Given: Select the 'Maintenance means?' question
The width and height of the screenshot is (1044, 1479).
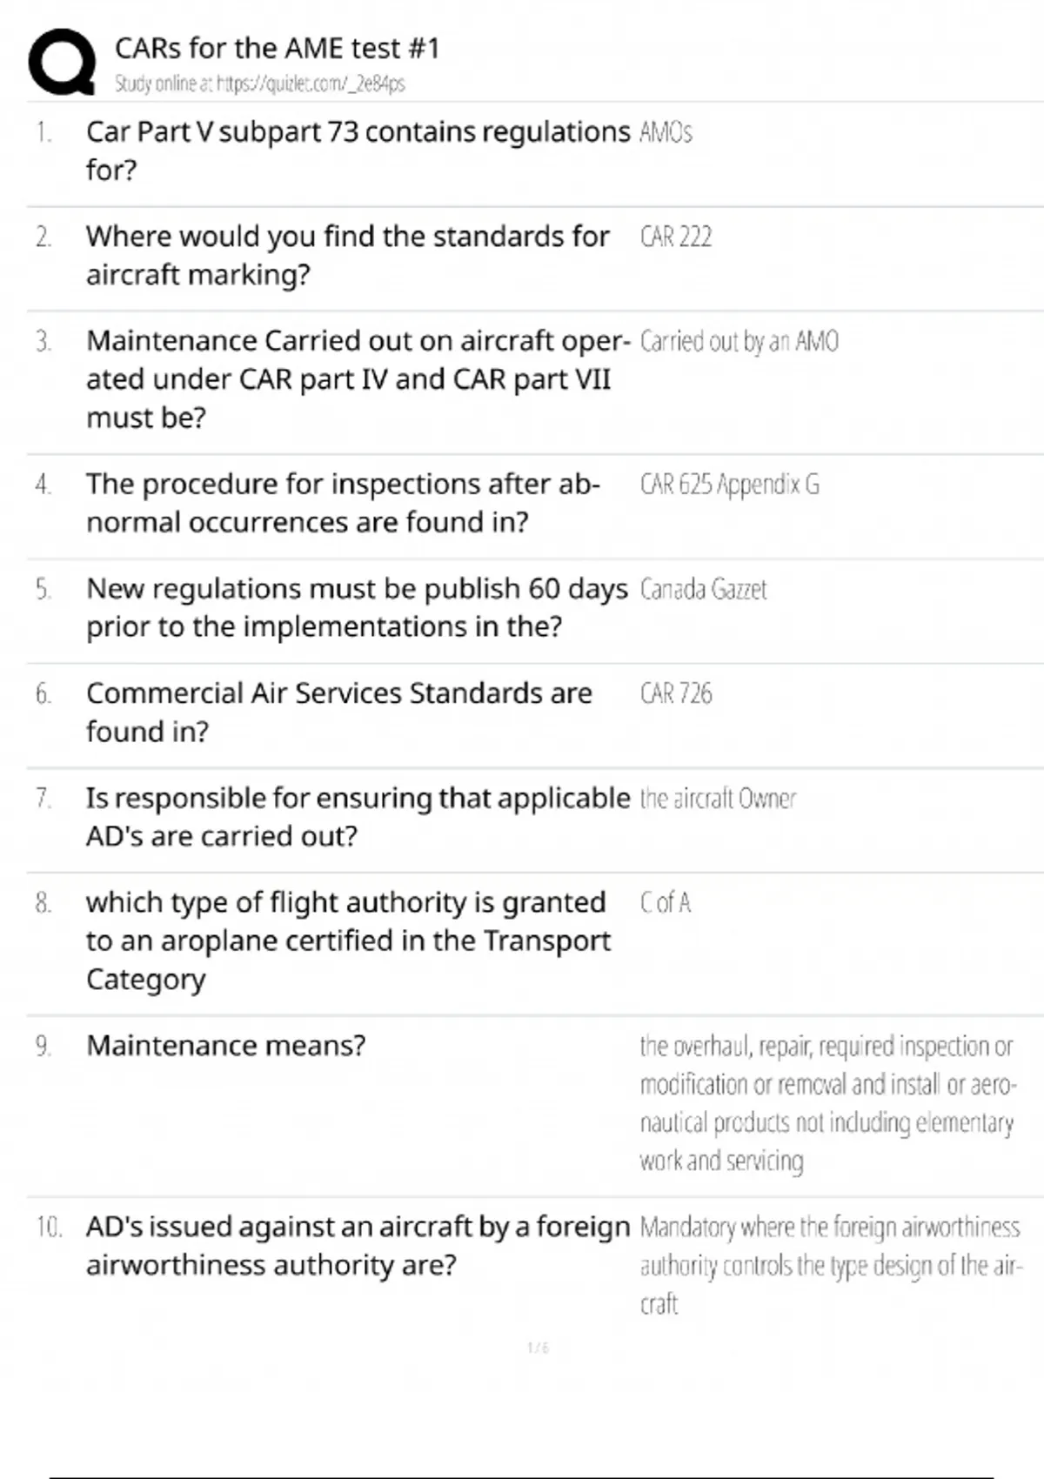Looking at the screenshot, I should point(226,1045).
